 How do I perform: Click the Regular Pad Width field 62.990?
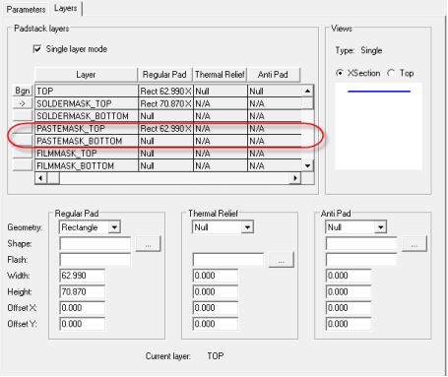click(83, 276)
